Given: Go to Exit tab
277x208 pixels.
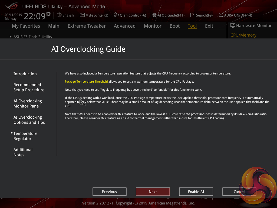Looking at the screenshot, I should [x=209, y=26].
